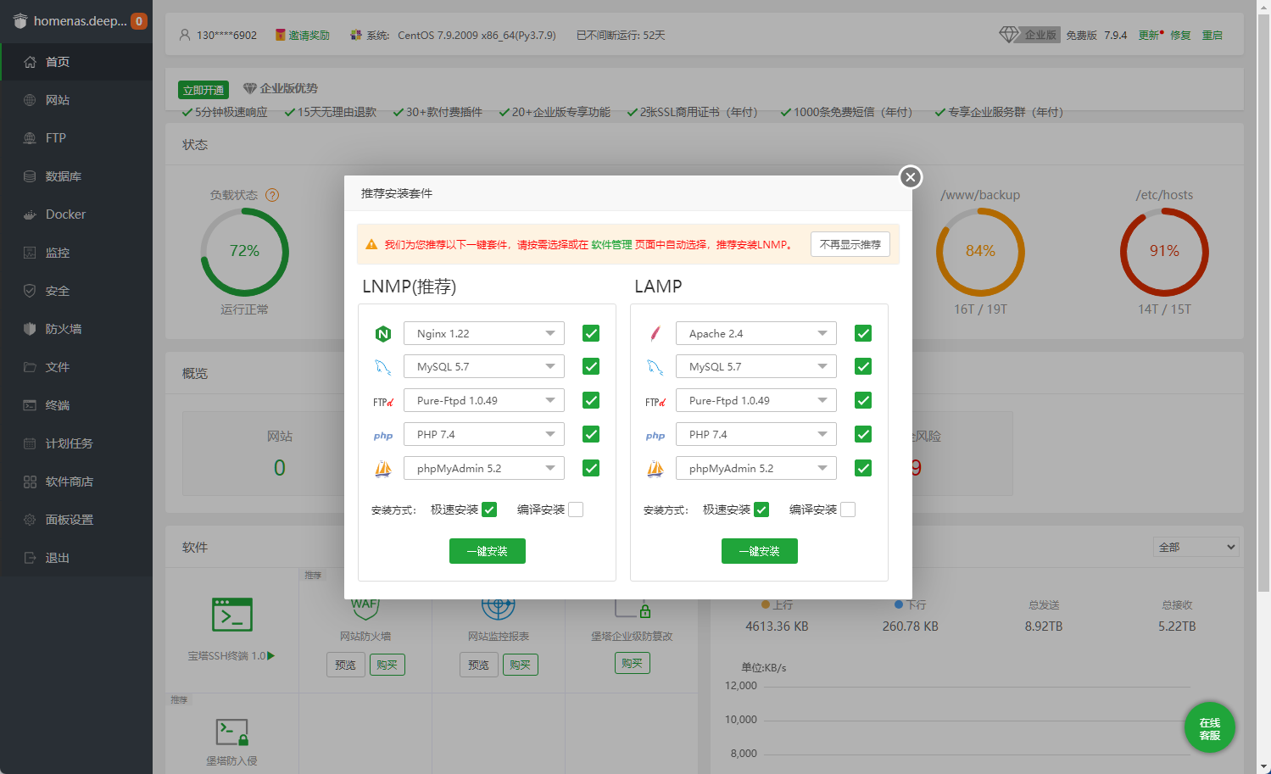The height and width of the screenshot is (774, 1271).
Task: Uncheck PHP 7.4 in LNMP suite
Action: click(x=591, y=434)
